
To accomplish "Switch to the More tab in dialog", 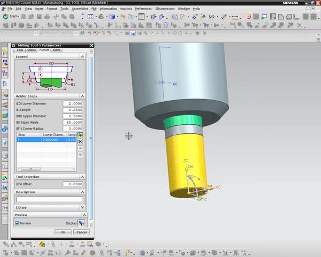I will pos(57,50).
